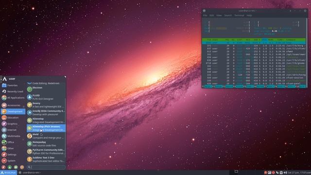The image size is (311, 175).
Task: Select the Multimedia category
Action: click(x=13, y=136)
